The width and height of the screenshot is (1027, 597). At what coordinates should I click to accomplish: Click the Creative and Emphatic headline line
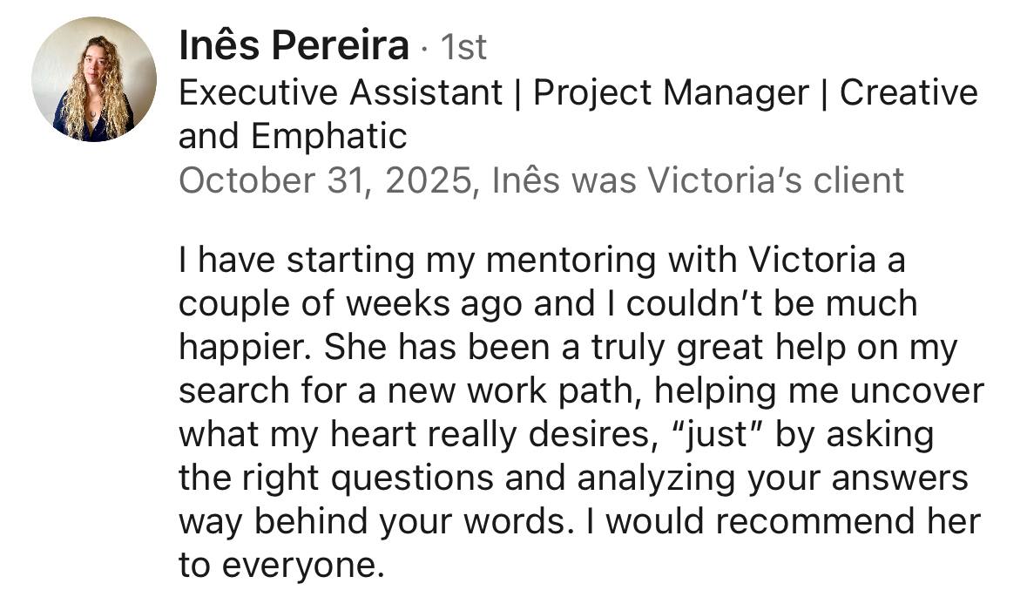293,136
